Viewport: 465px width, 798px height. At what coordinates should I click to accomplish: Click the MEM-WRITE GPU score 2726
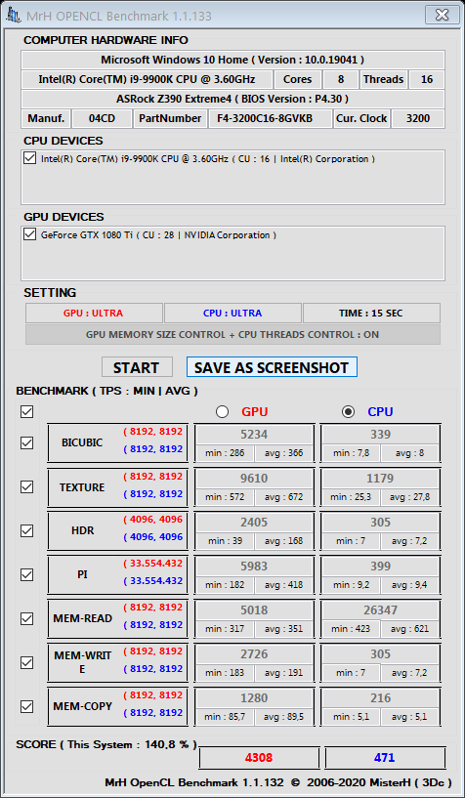coord(254,654)
